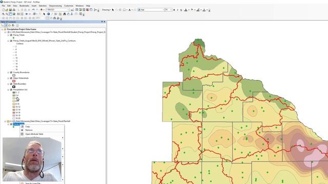Click the Undo arrow icon
This screenshot has width=328, height=184.
coord(33,10)
